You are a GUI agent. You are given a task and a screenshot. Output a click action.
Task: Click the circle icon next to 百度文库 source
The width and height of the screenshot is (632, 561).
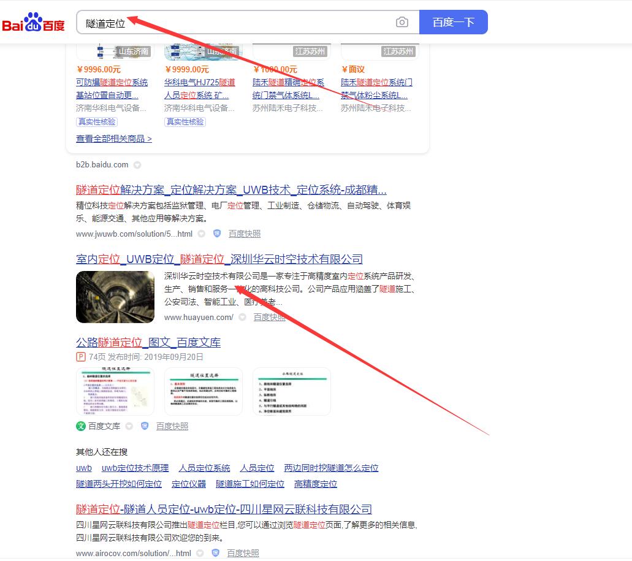pyautogui.click(x=129, y=426)
